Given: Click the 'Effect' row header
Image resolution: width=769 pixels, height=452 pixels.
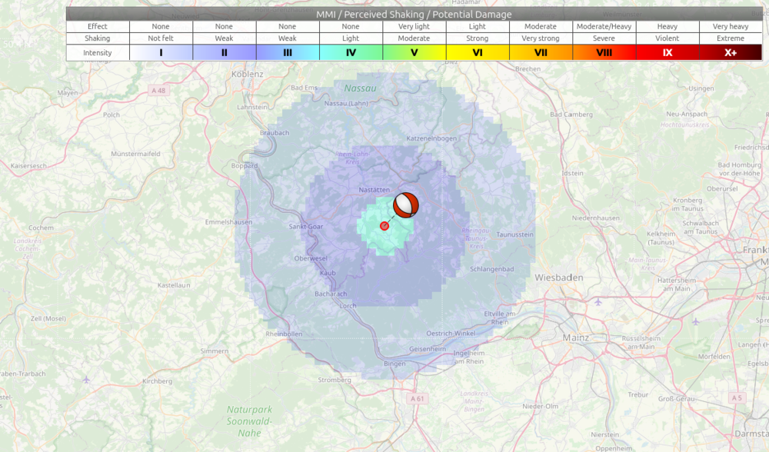Looking at the screenshot, I should coord(98,26).
